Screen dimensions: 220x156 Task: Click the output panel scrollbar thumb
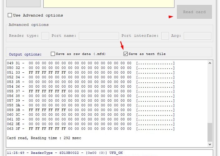point(210,132)
